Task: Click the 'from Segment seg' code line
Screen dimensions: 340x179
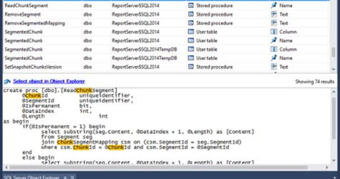Action: tap(67, 137)
